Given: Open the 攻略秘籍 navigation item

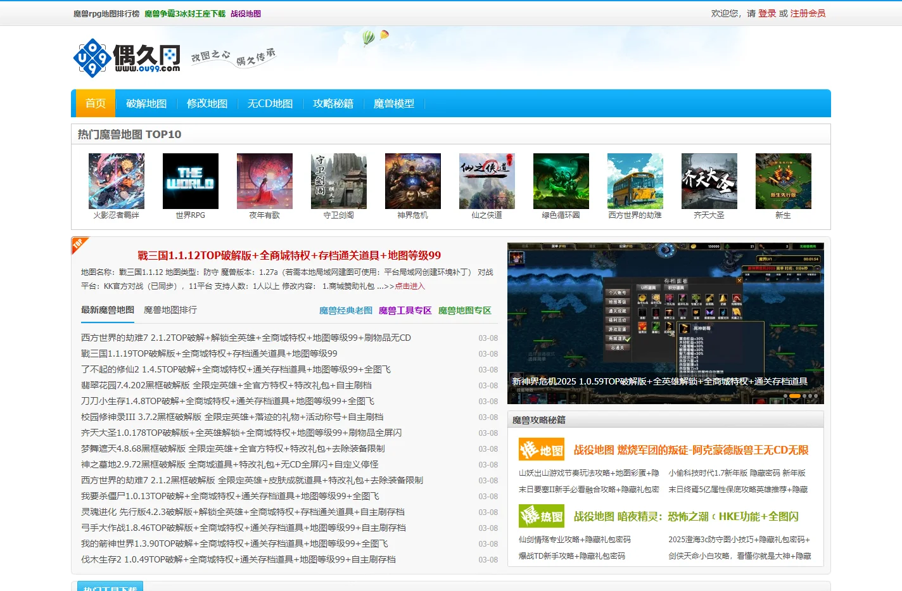Looking at the screenshot, I should click(x=333, y=103).
